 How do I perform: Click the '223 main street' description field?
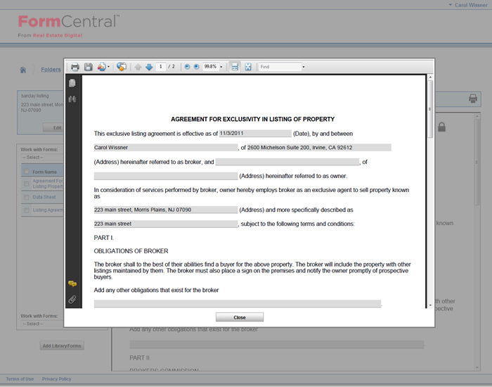point(166,224)
